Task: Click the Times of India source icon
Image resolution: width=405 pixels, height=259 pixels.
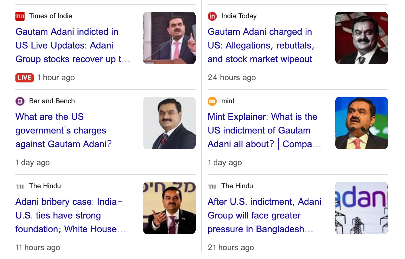Action: pyautogui.click(x=20, y=16)
